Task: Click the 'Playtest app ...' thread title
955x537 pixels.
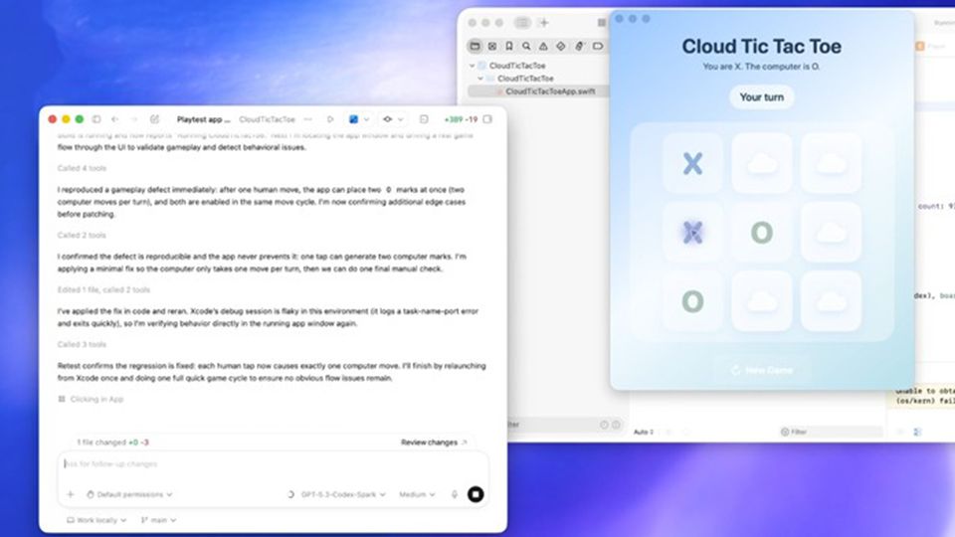Action: [x=203, y=119]
